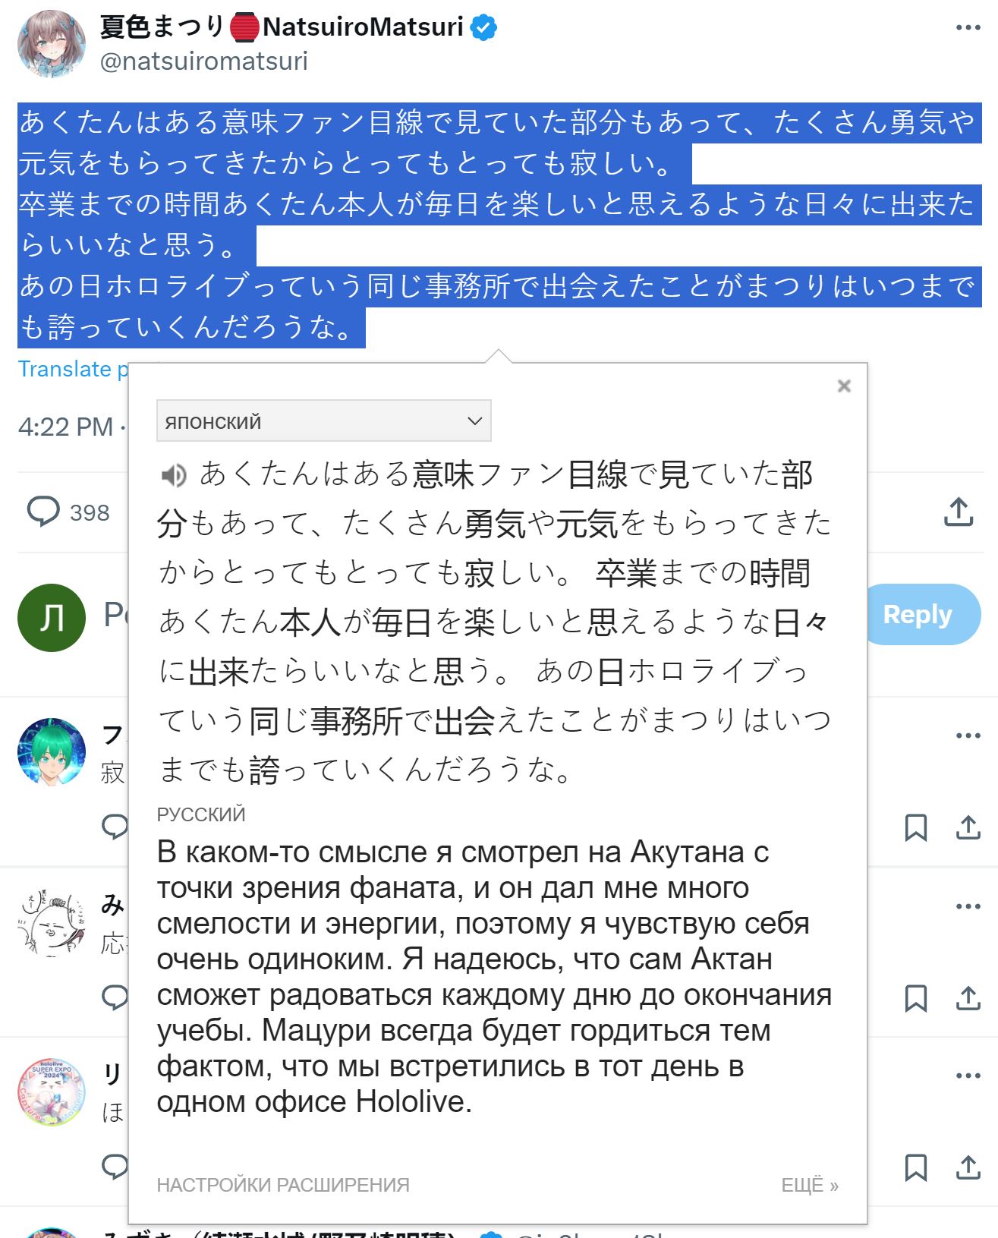The height and width of the screenshot is (1238, 998).
Task: Click the @natsuiromatsuri handle
Action: click(204, 61)
